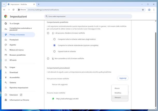Select 'Non consentire ai siti di inviare notifiche'
The width and height of the screenshot is (158, 111).
click(x=48, y=58)
